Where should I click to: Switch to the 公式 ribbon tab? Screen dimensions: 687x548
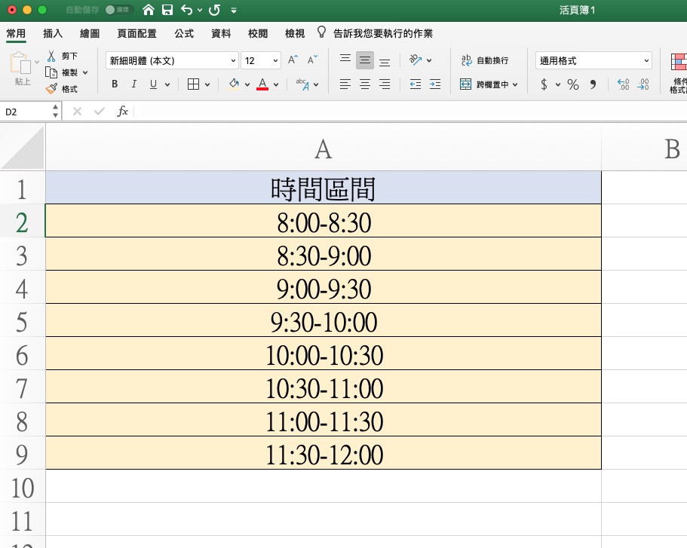pos(182,33)
